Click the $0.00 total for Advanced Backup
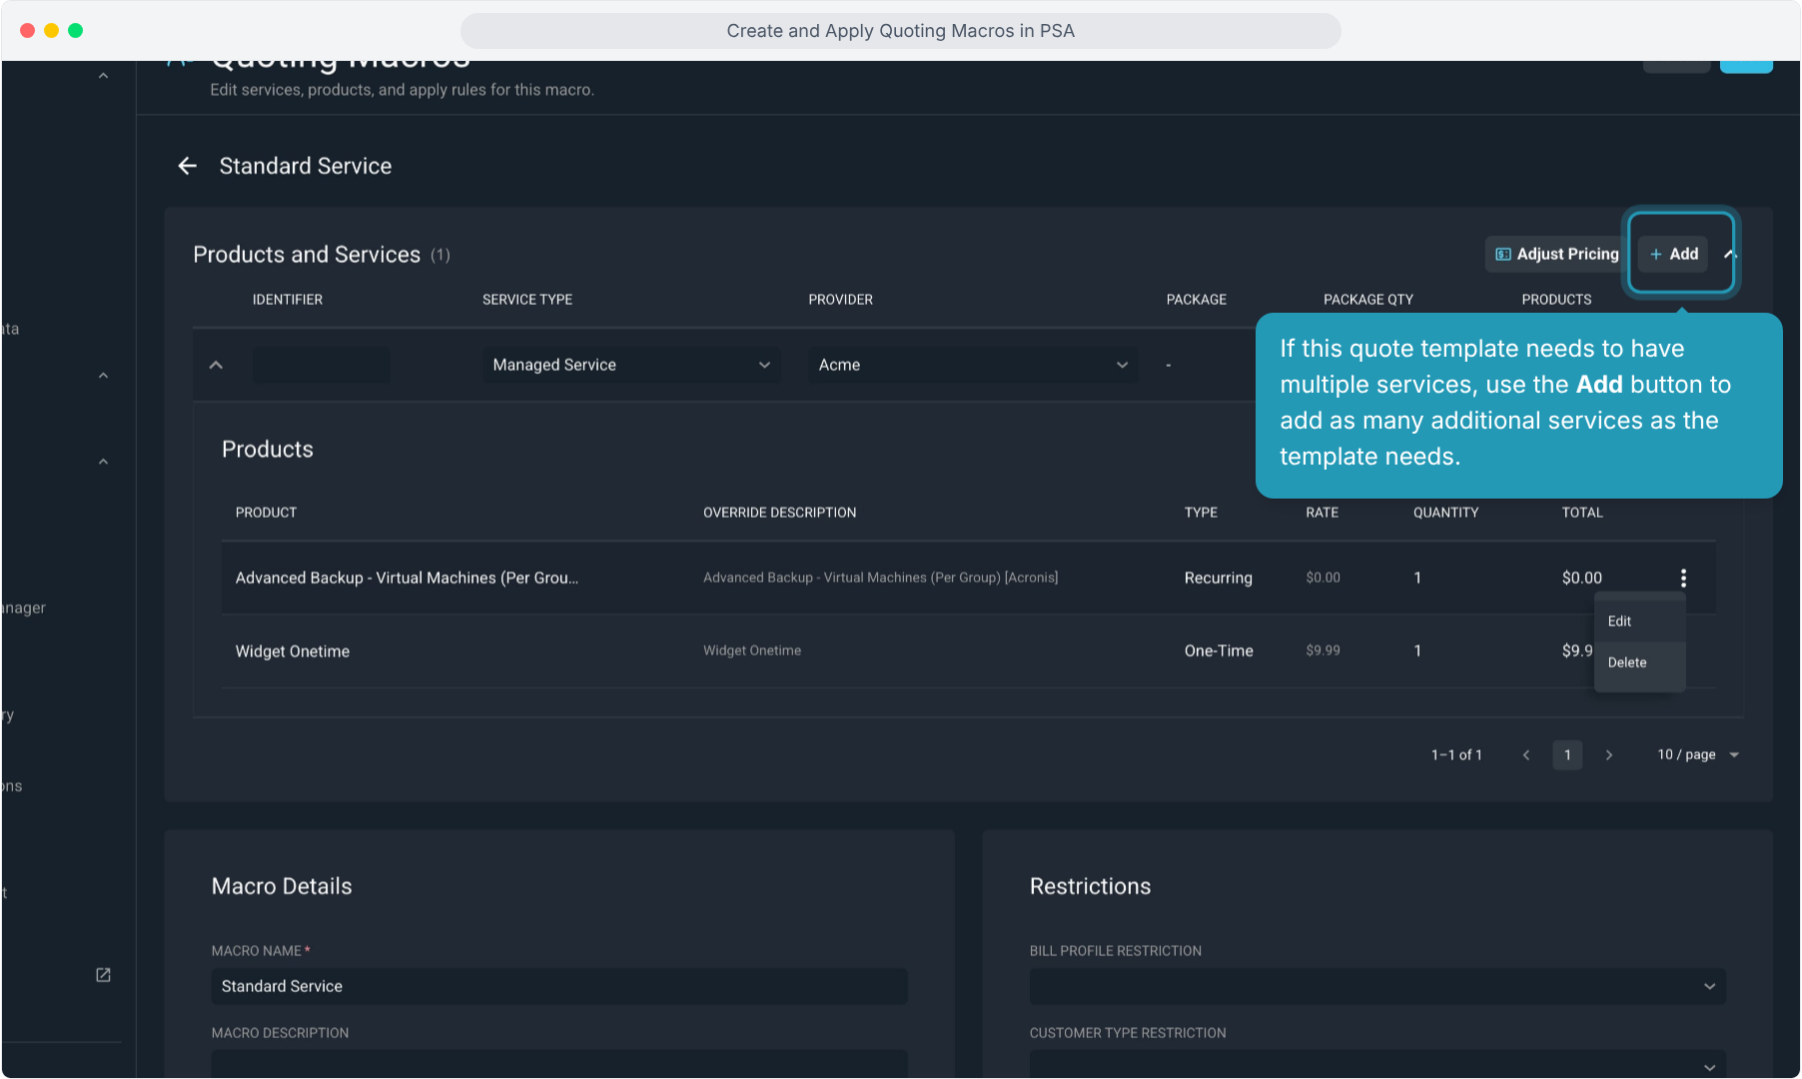This screenshot has height=1079, width=1802. (x=1582, y=577)
